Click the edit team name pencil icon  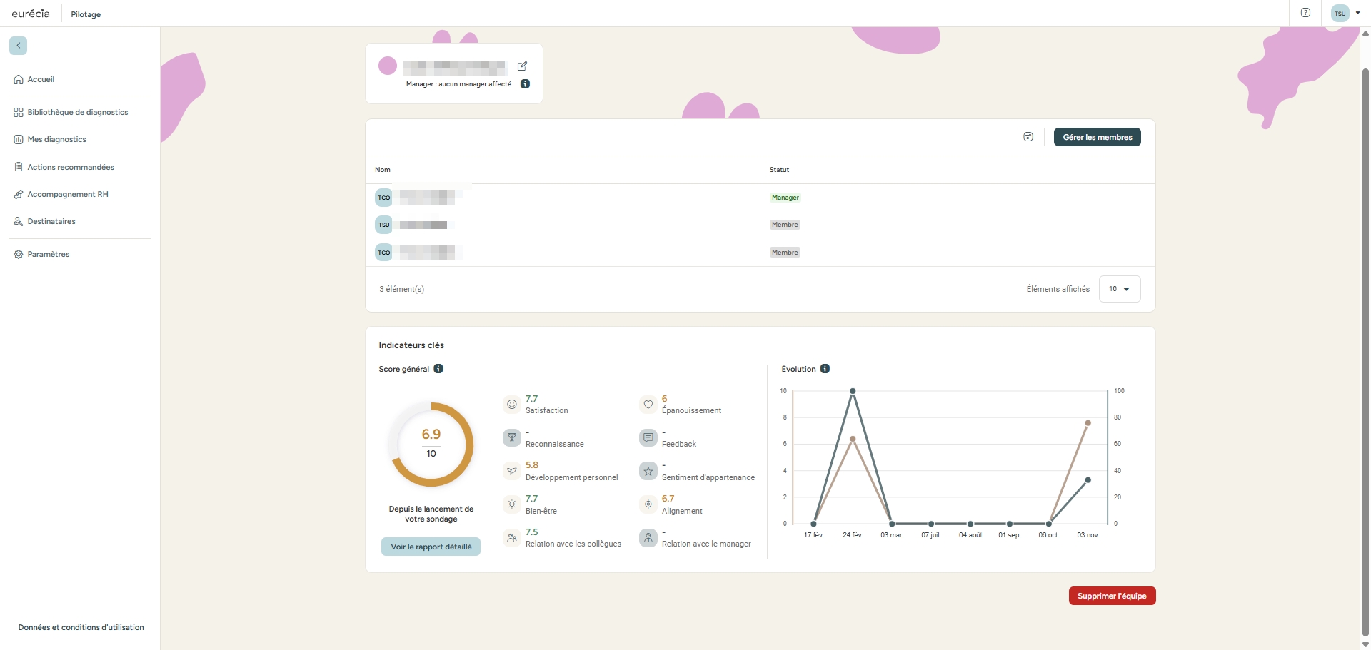[522, 66]
